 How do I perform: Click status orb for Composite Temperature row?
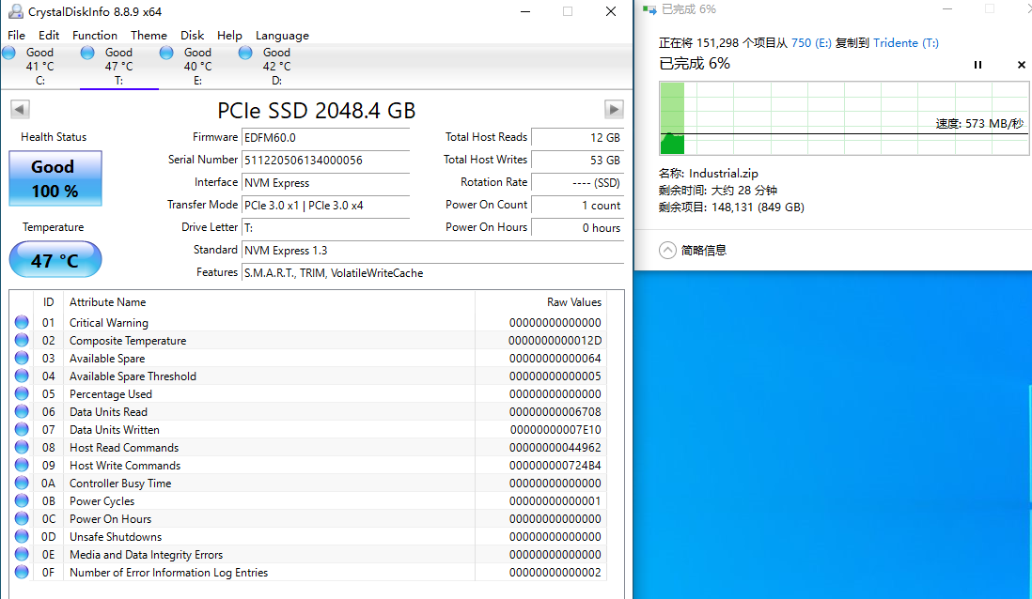22,340
